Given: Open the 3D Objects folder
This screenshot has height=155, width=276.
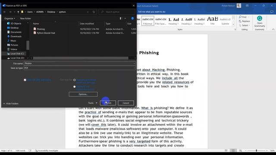Looking at the screenshot, I should [x=14, y=24].
